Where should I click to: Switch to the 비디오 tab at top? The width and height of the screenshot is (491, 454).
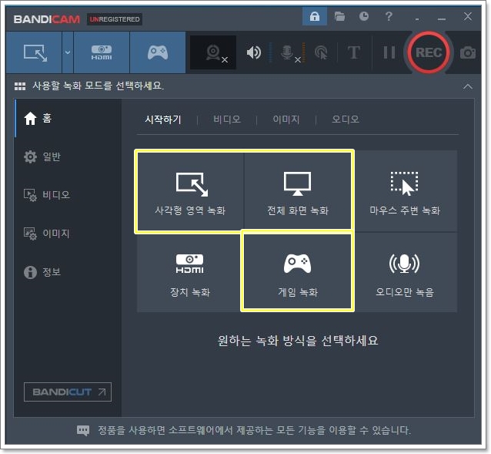coord(227,119)
